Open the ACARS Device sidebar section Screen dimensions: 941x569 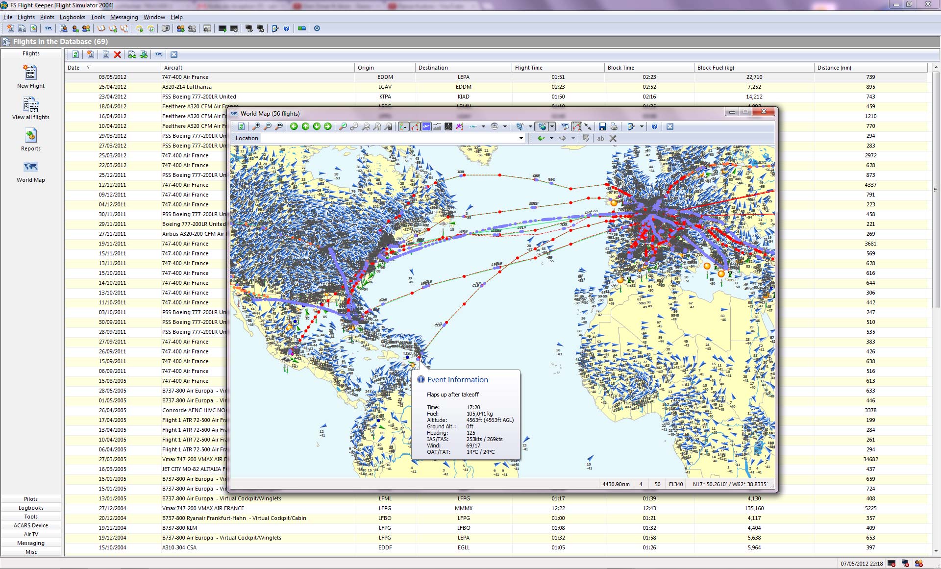(31, 525)
